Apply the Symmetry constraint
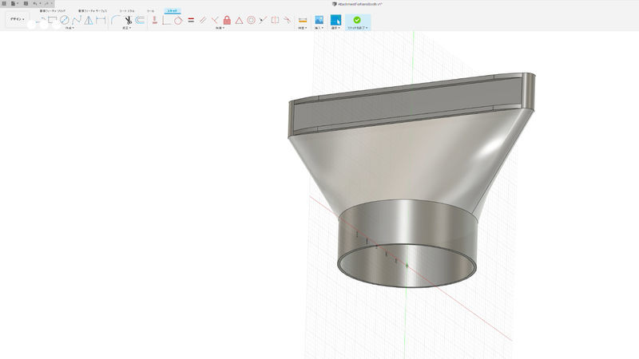639x359 pixels. click(x=275, y=20)
